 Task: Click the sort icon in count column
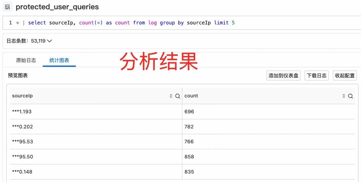[344, 96]
